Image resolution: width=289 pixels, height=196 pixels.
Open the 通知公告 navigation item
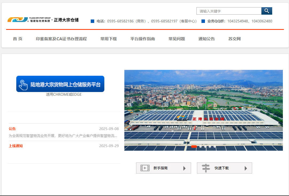coord(207,39)
